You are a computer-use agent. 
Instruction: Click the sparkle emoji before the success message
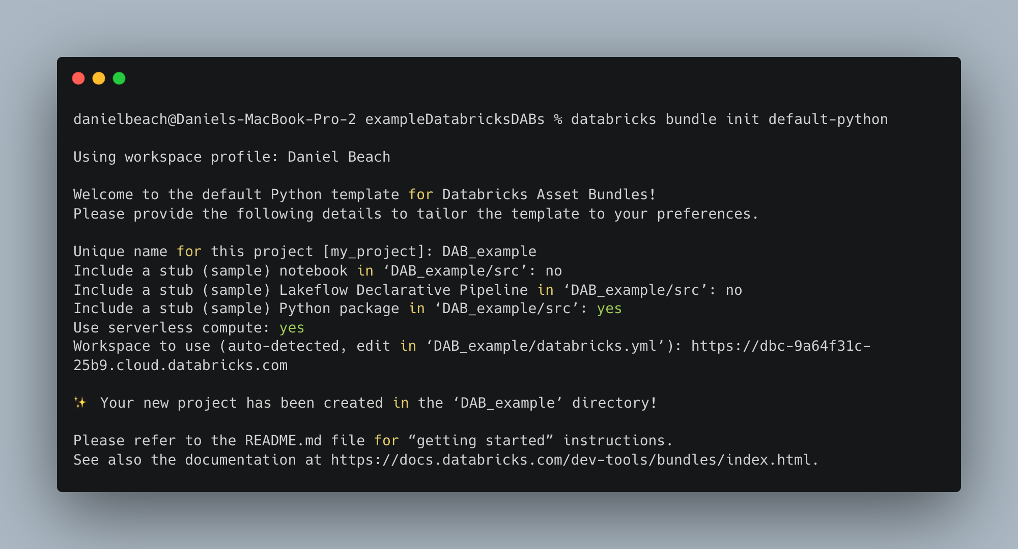point(81,403)
